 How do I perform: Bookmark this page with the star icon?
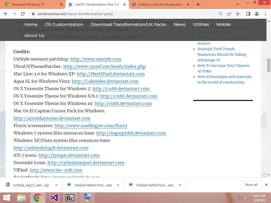click(238, 14)
